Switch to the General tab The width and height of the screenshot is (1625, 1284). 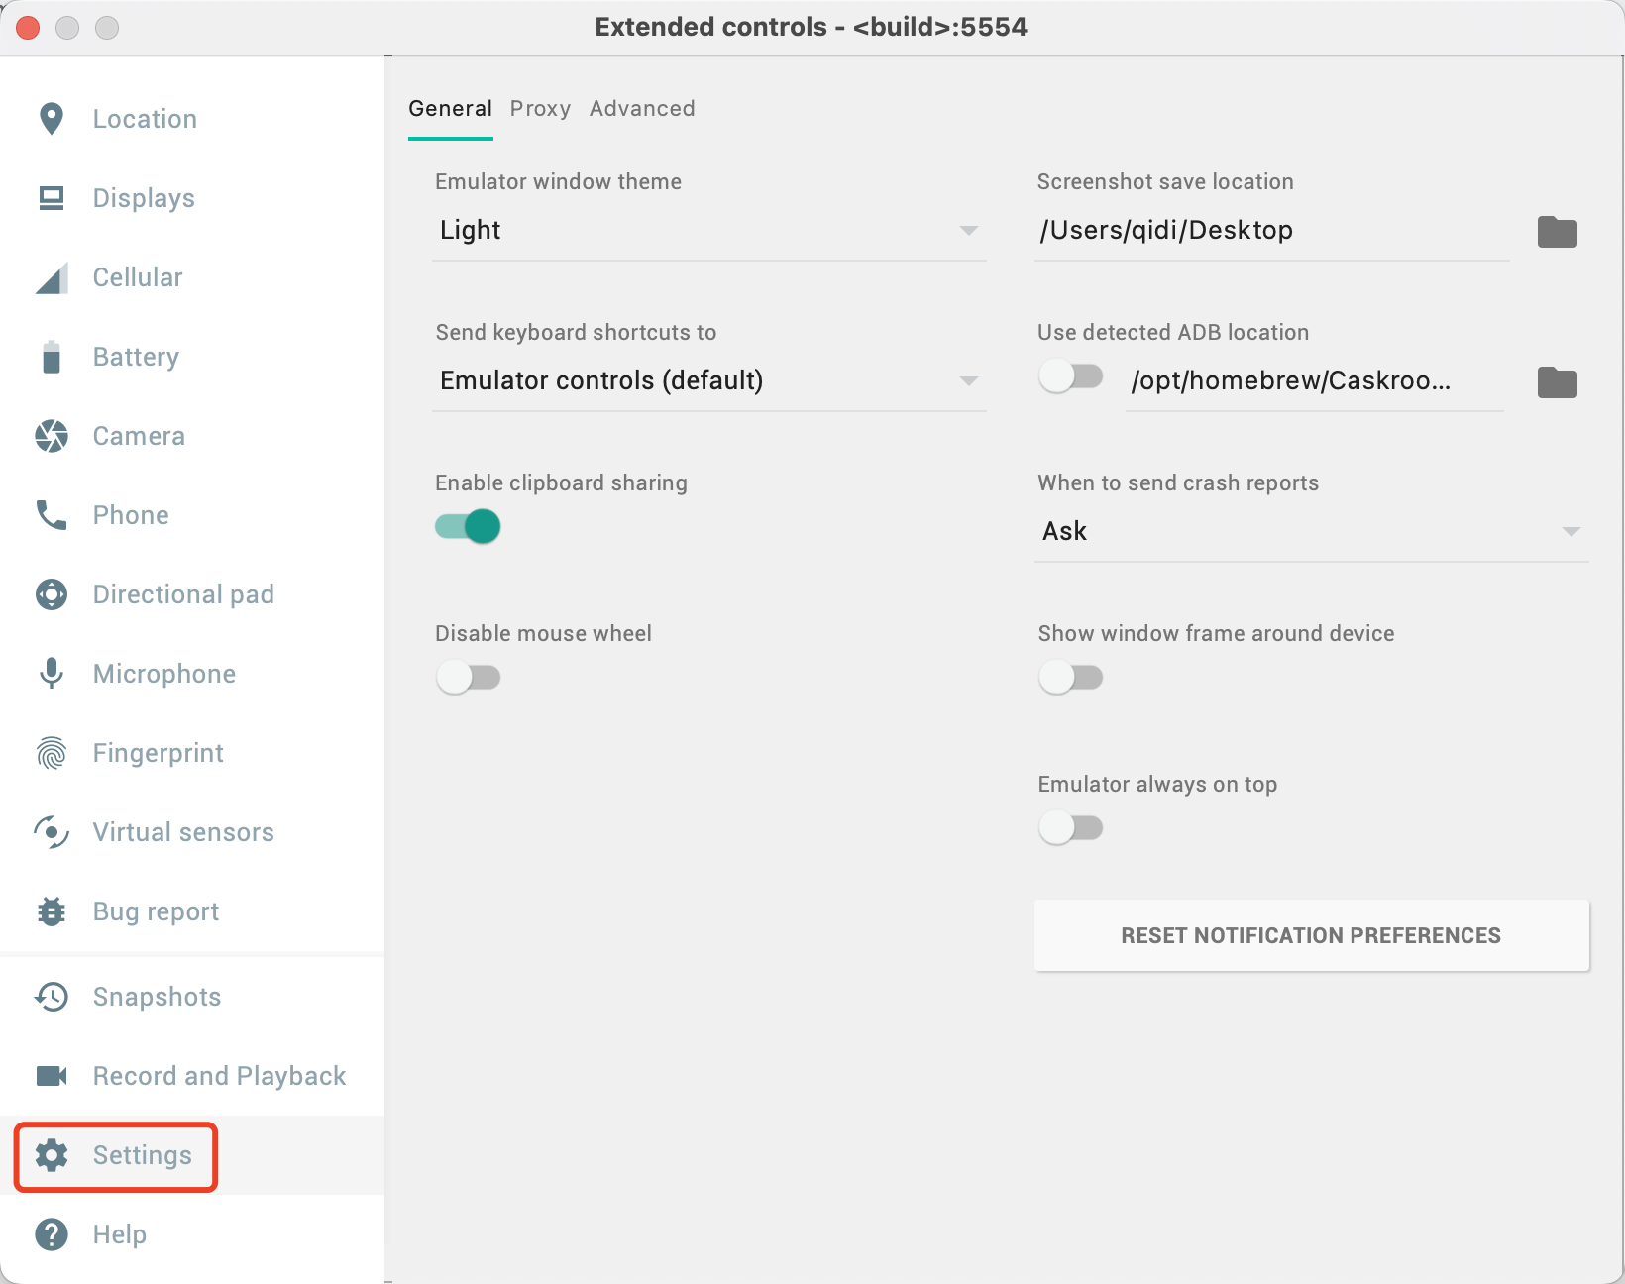(451, 109)
